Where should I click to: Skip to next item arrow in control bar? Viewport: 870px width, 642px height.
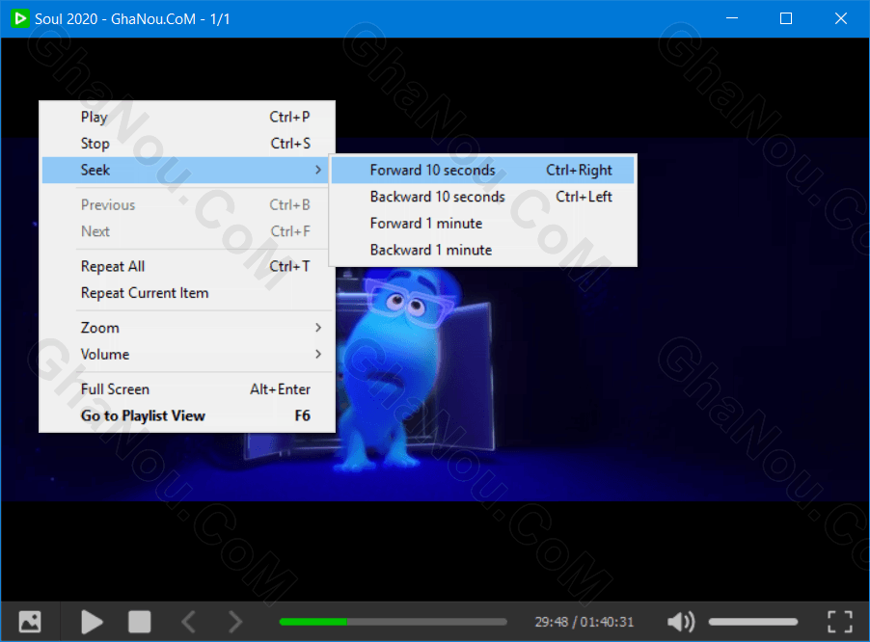(x=235, y=622)
